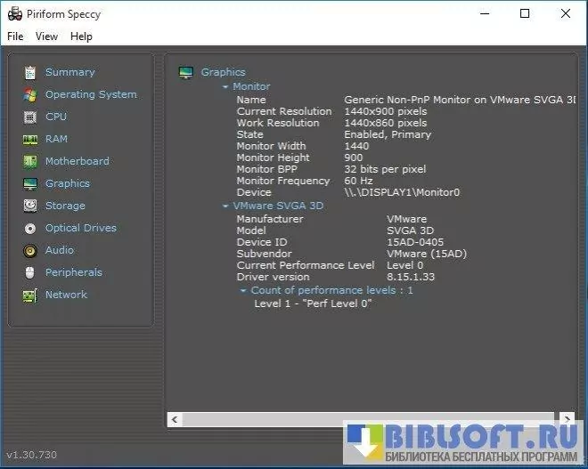Click the Motherboard icon in sidebar

point(30,161)
